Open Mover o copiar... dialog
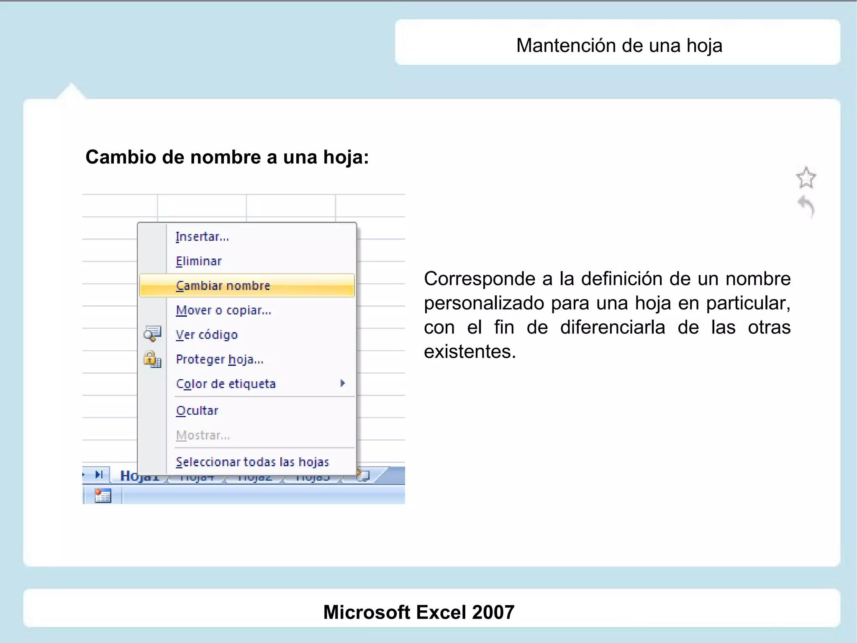857x643 pixels. [223, 310]
